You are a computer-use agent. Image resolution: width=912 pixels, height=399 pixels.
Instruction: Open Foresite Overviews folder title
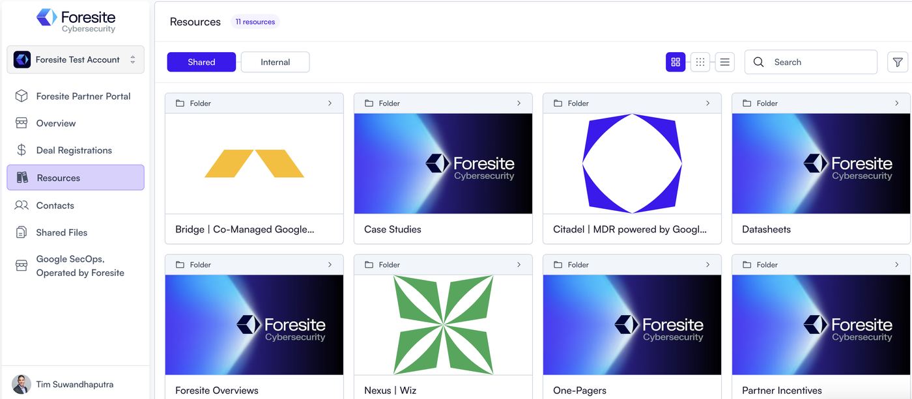[x=217, y=391]
